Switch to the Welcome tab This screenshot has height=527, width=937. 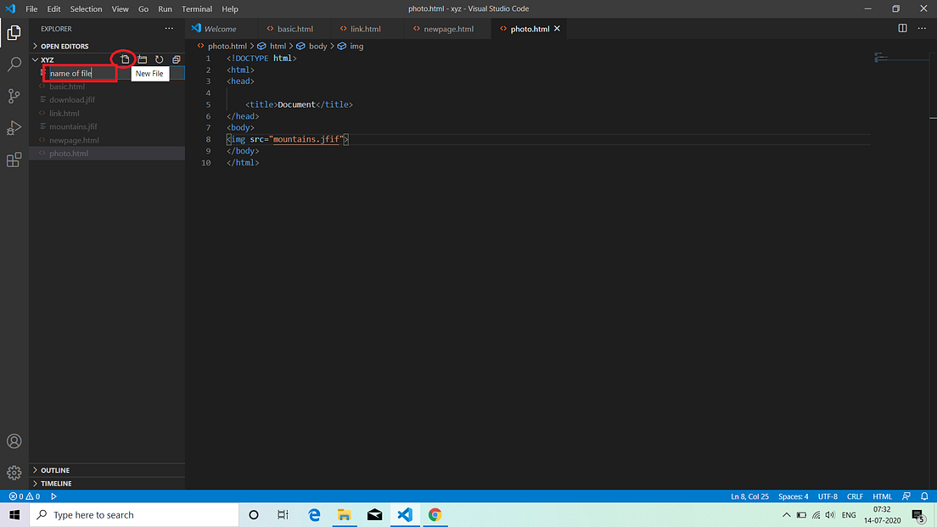coord(220,29)
